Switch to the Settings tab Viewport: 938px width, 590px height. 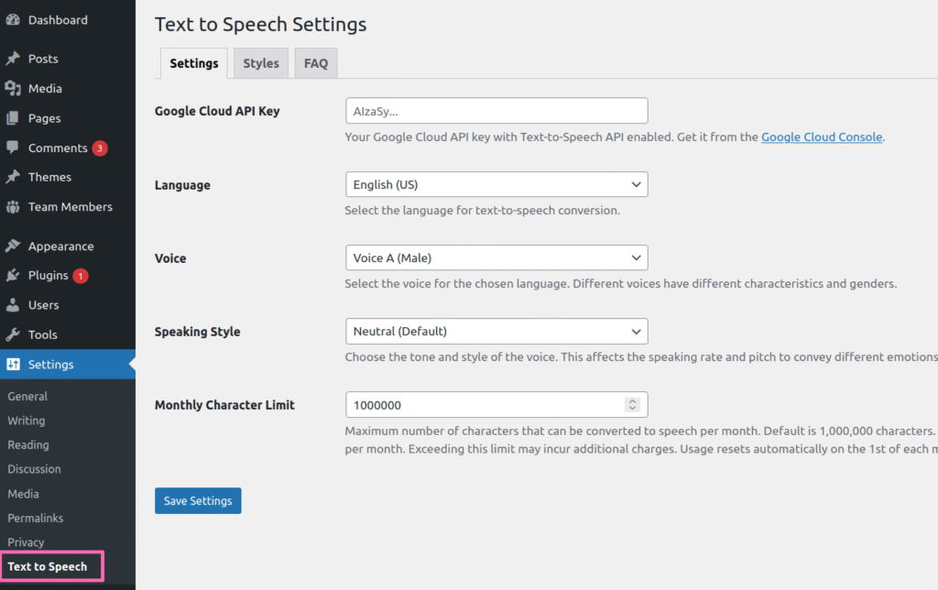[x=194, y=63]
